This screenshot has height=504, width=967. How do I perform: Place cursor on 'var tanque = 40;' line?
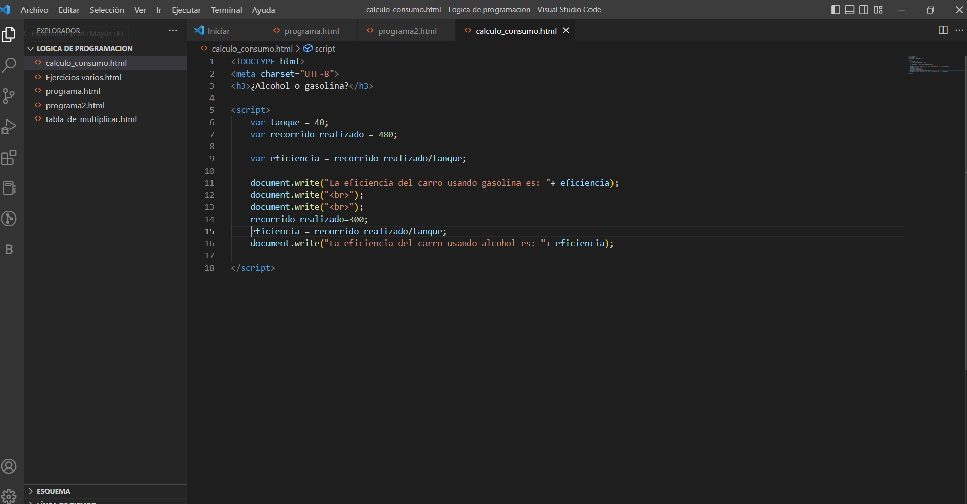click(289, 122)
